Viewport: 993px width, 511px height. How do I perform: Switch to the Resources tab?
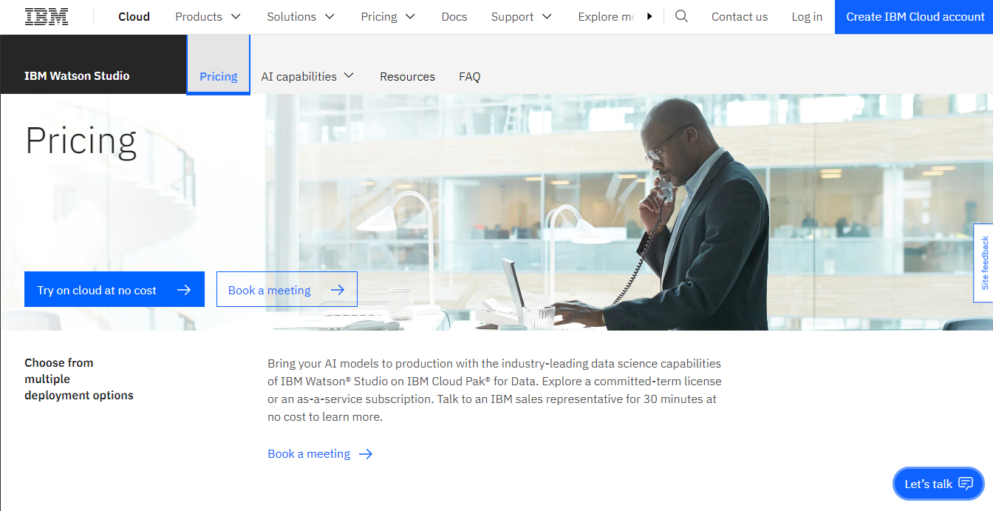click(407, 76)
